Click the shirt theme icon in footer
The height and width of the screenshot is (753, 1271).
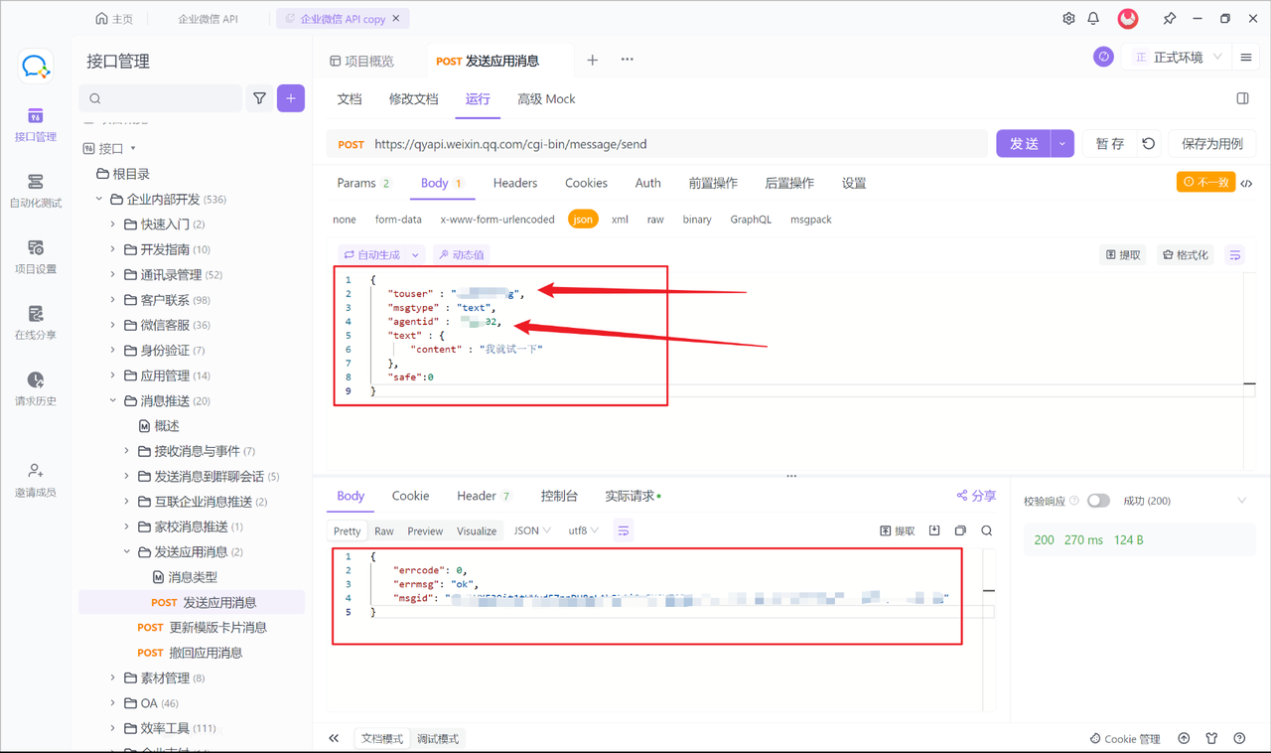pos(1211,738)
